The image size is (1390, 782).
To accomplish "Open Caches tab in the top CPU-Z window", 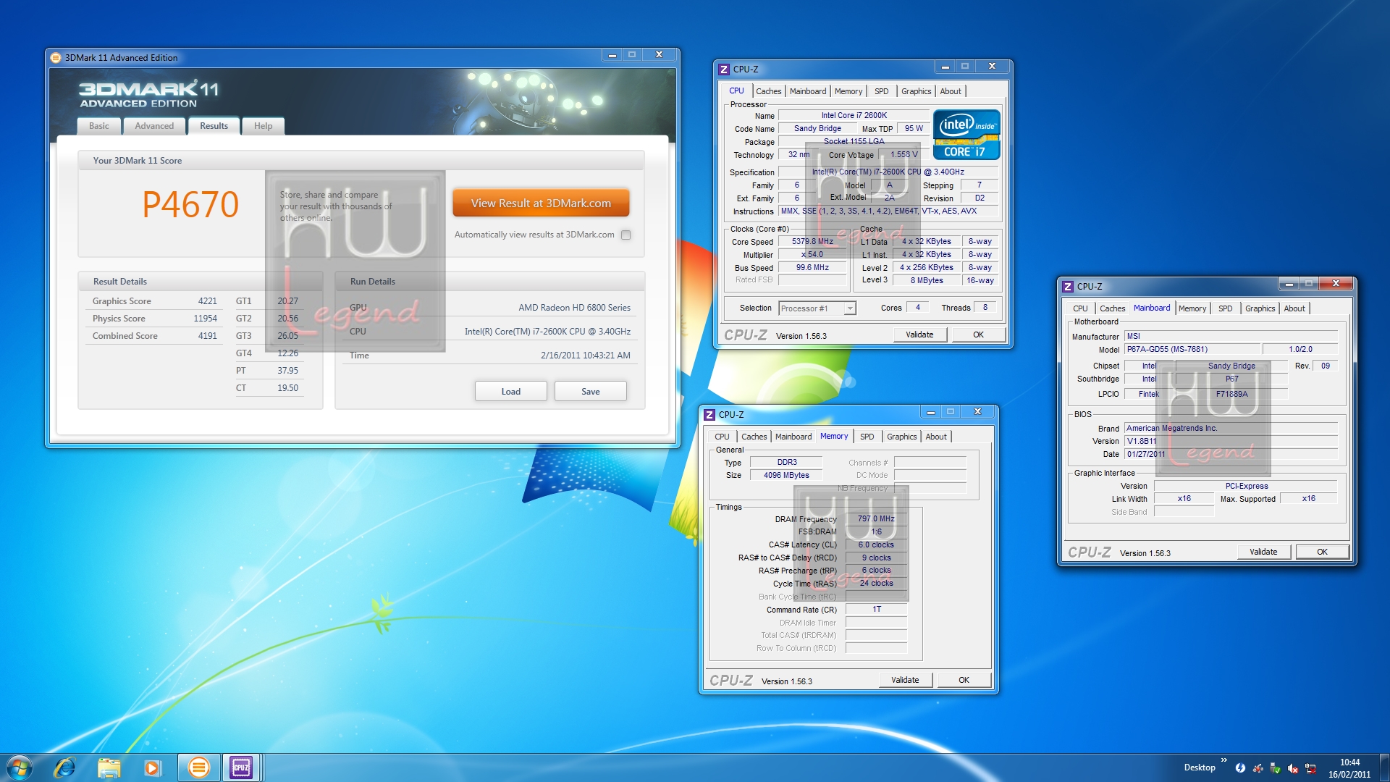I will [768, 91].
